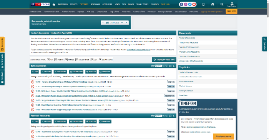Click TV icon in Fontwell Racecards header
Image resolution: width=269 pixels, height=140 pixels.
point(170,116)
